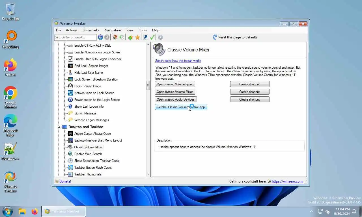This screenshot has height=217, width=362.
Task: Create shortcut for the classic Volume flyout
Action: click(250, 84)
